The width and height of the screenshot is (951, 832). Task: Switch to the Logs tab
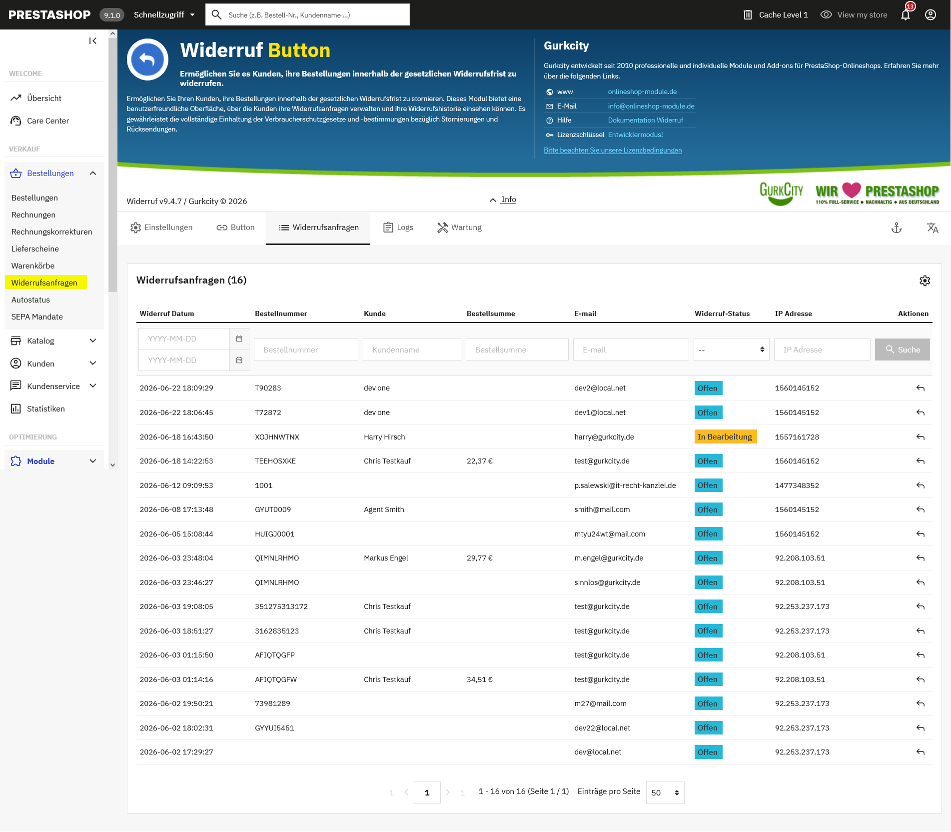coord(398,227)
